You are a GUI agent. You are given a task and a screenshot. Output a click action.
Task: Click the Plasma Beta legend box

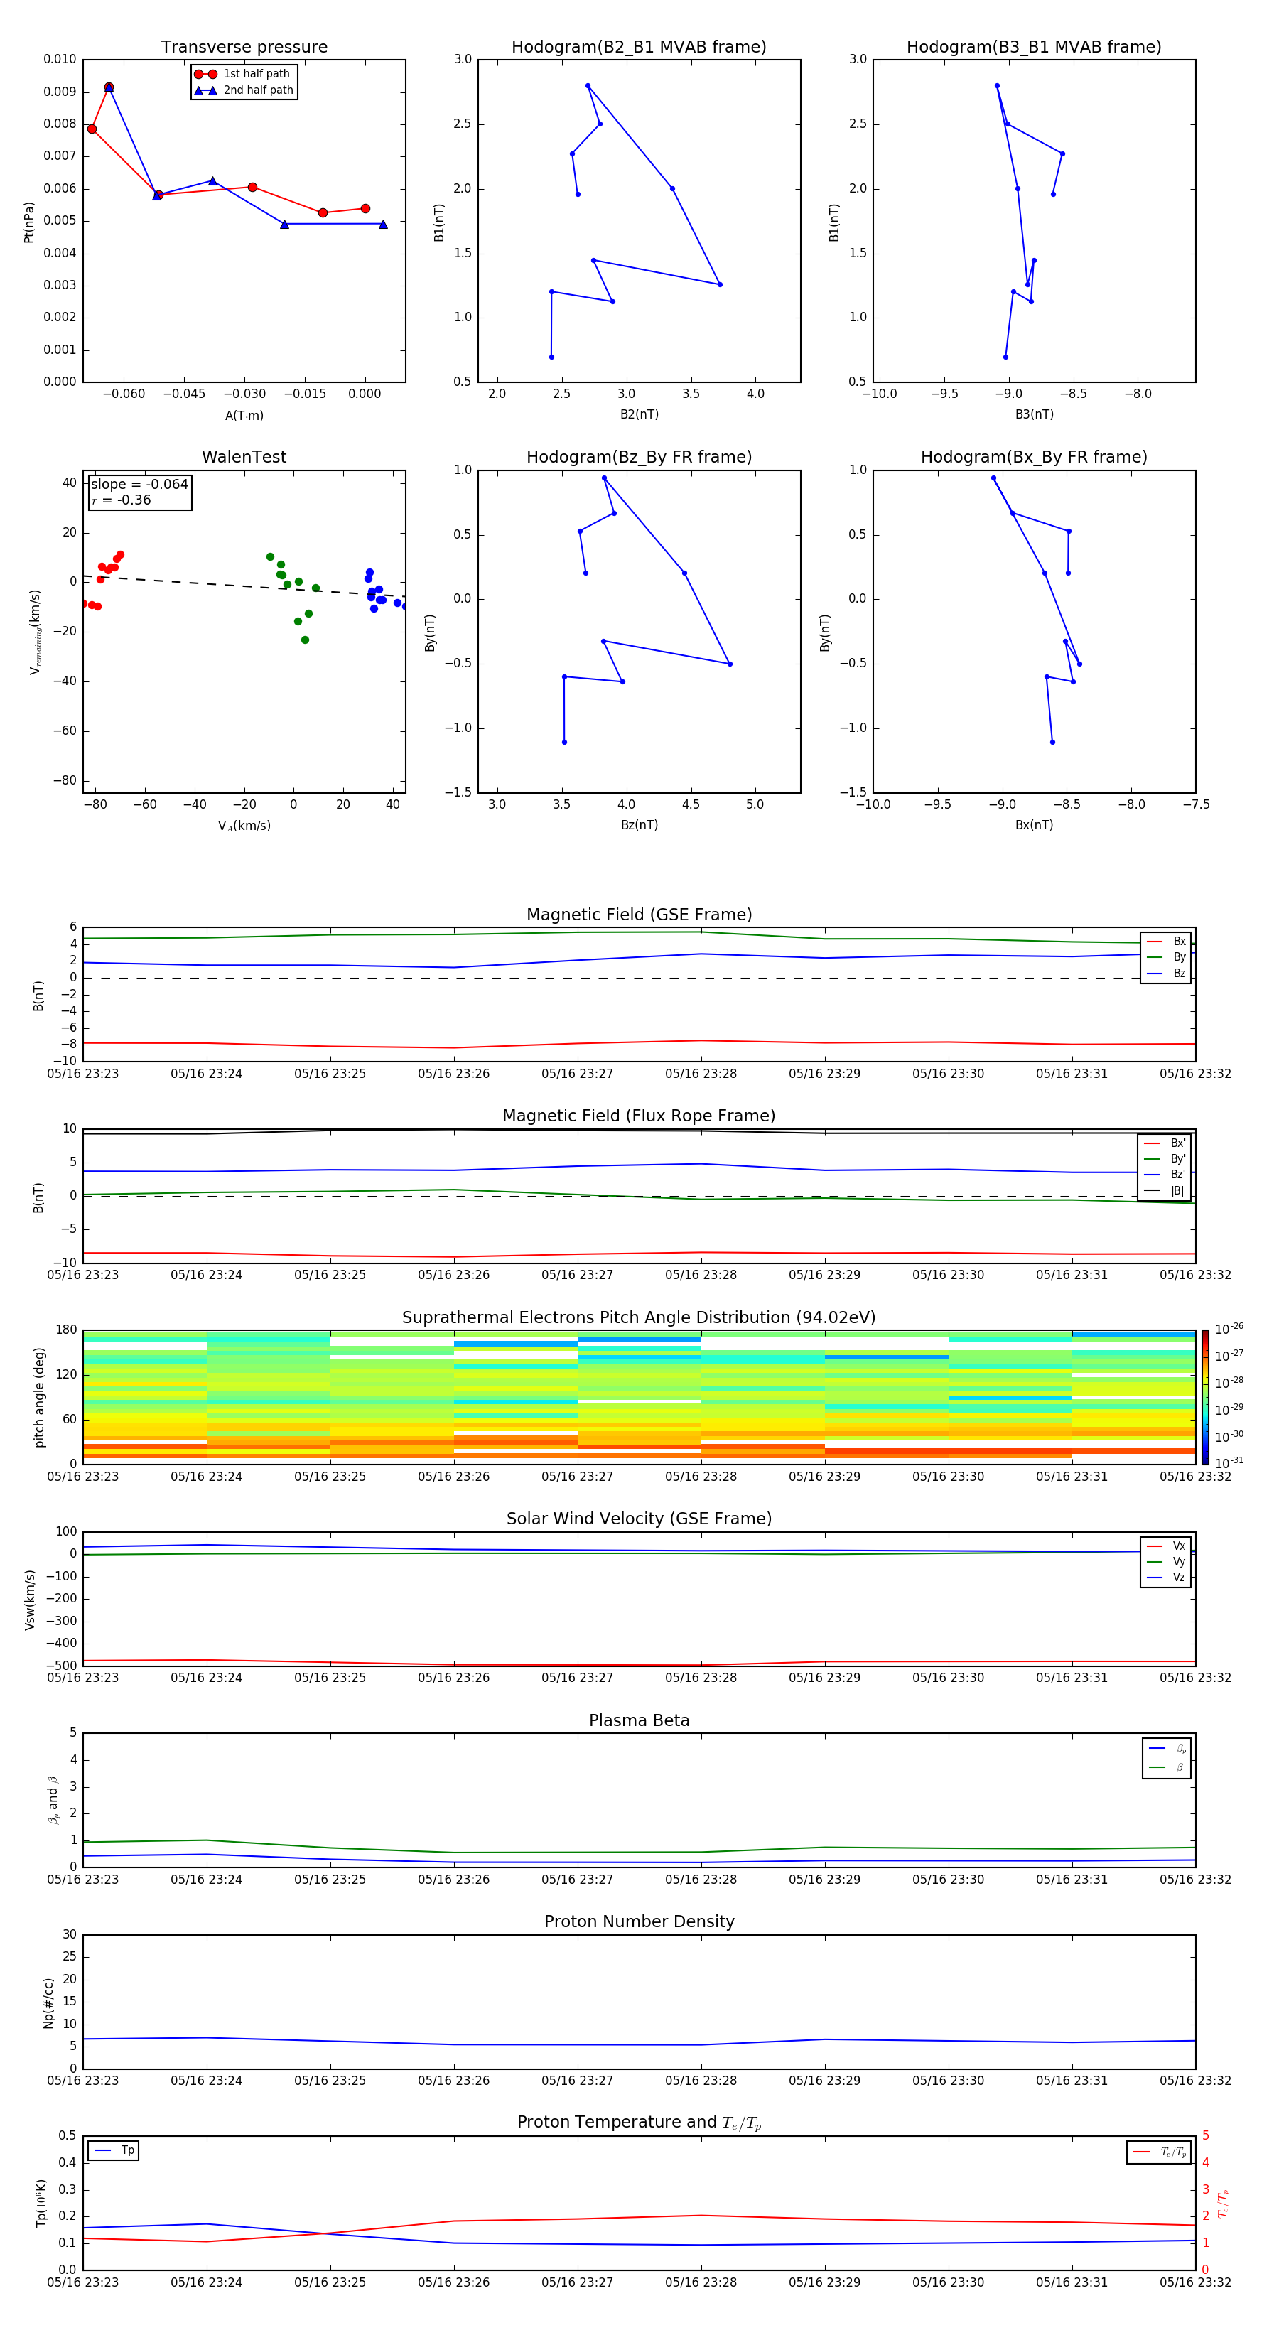click(1166, 1758)
